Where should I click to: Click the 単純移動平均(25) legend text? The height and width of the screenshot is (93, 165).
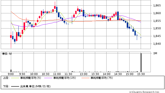coord(65,78)
